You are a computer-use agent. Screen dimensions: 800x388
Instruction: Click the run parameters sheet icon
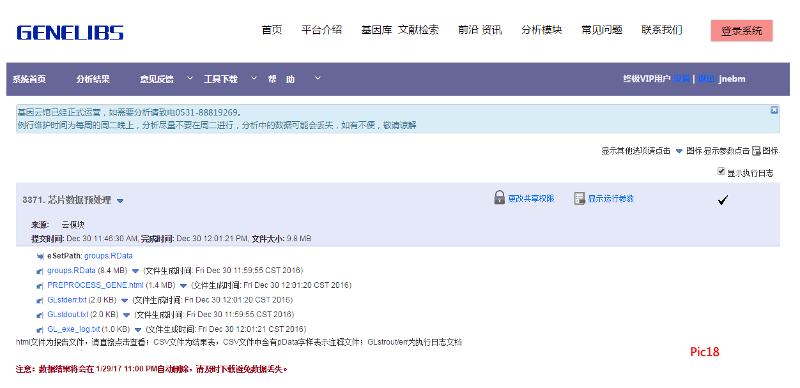coord(580,198)
